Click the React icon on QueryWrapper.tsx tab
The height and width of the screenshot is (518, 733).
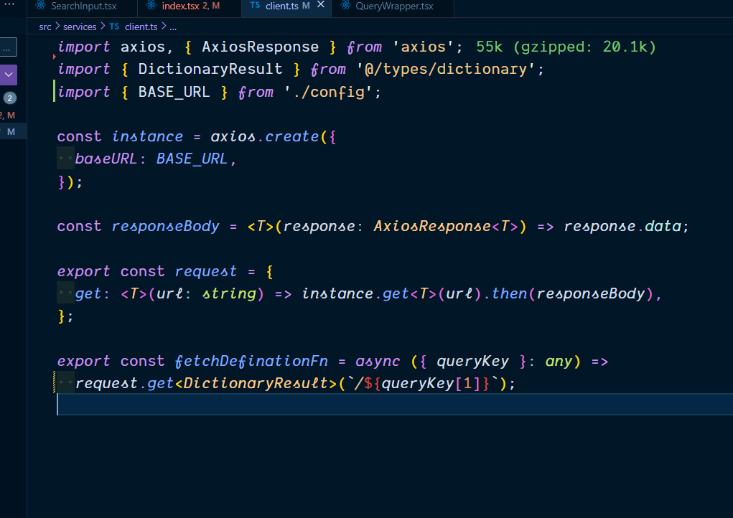345,6
